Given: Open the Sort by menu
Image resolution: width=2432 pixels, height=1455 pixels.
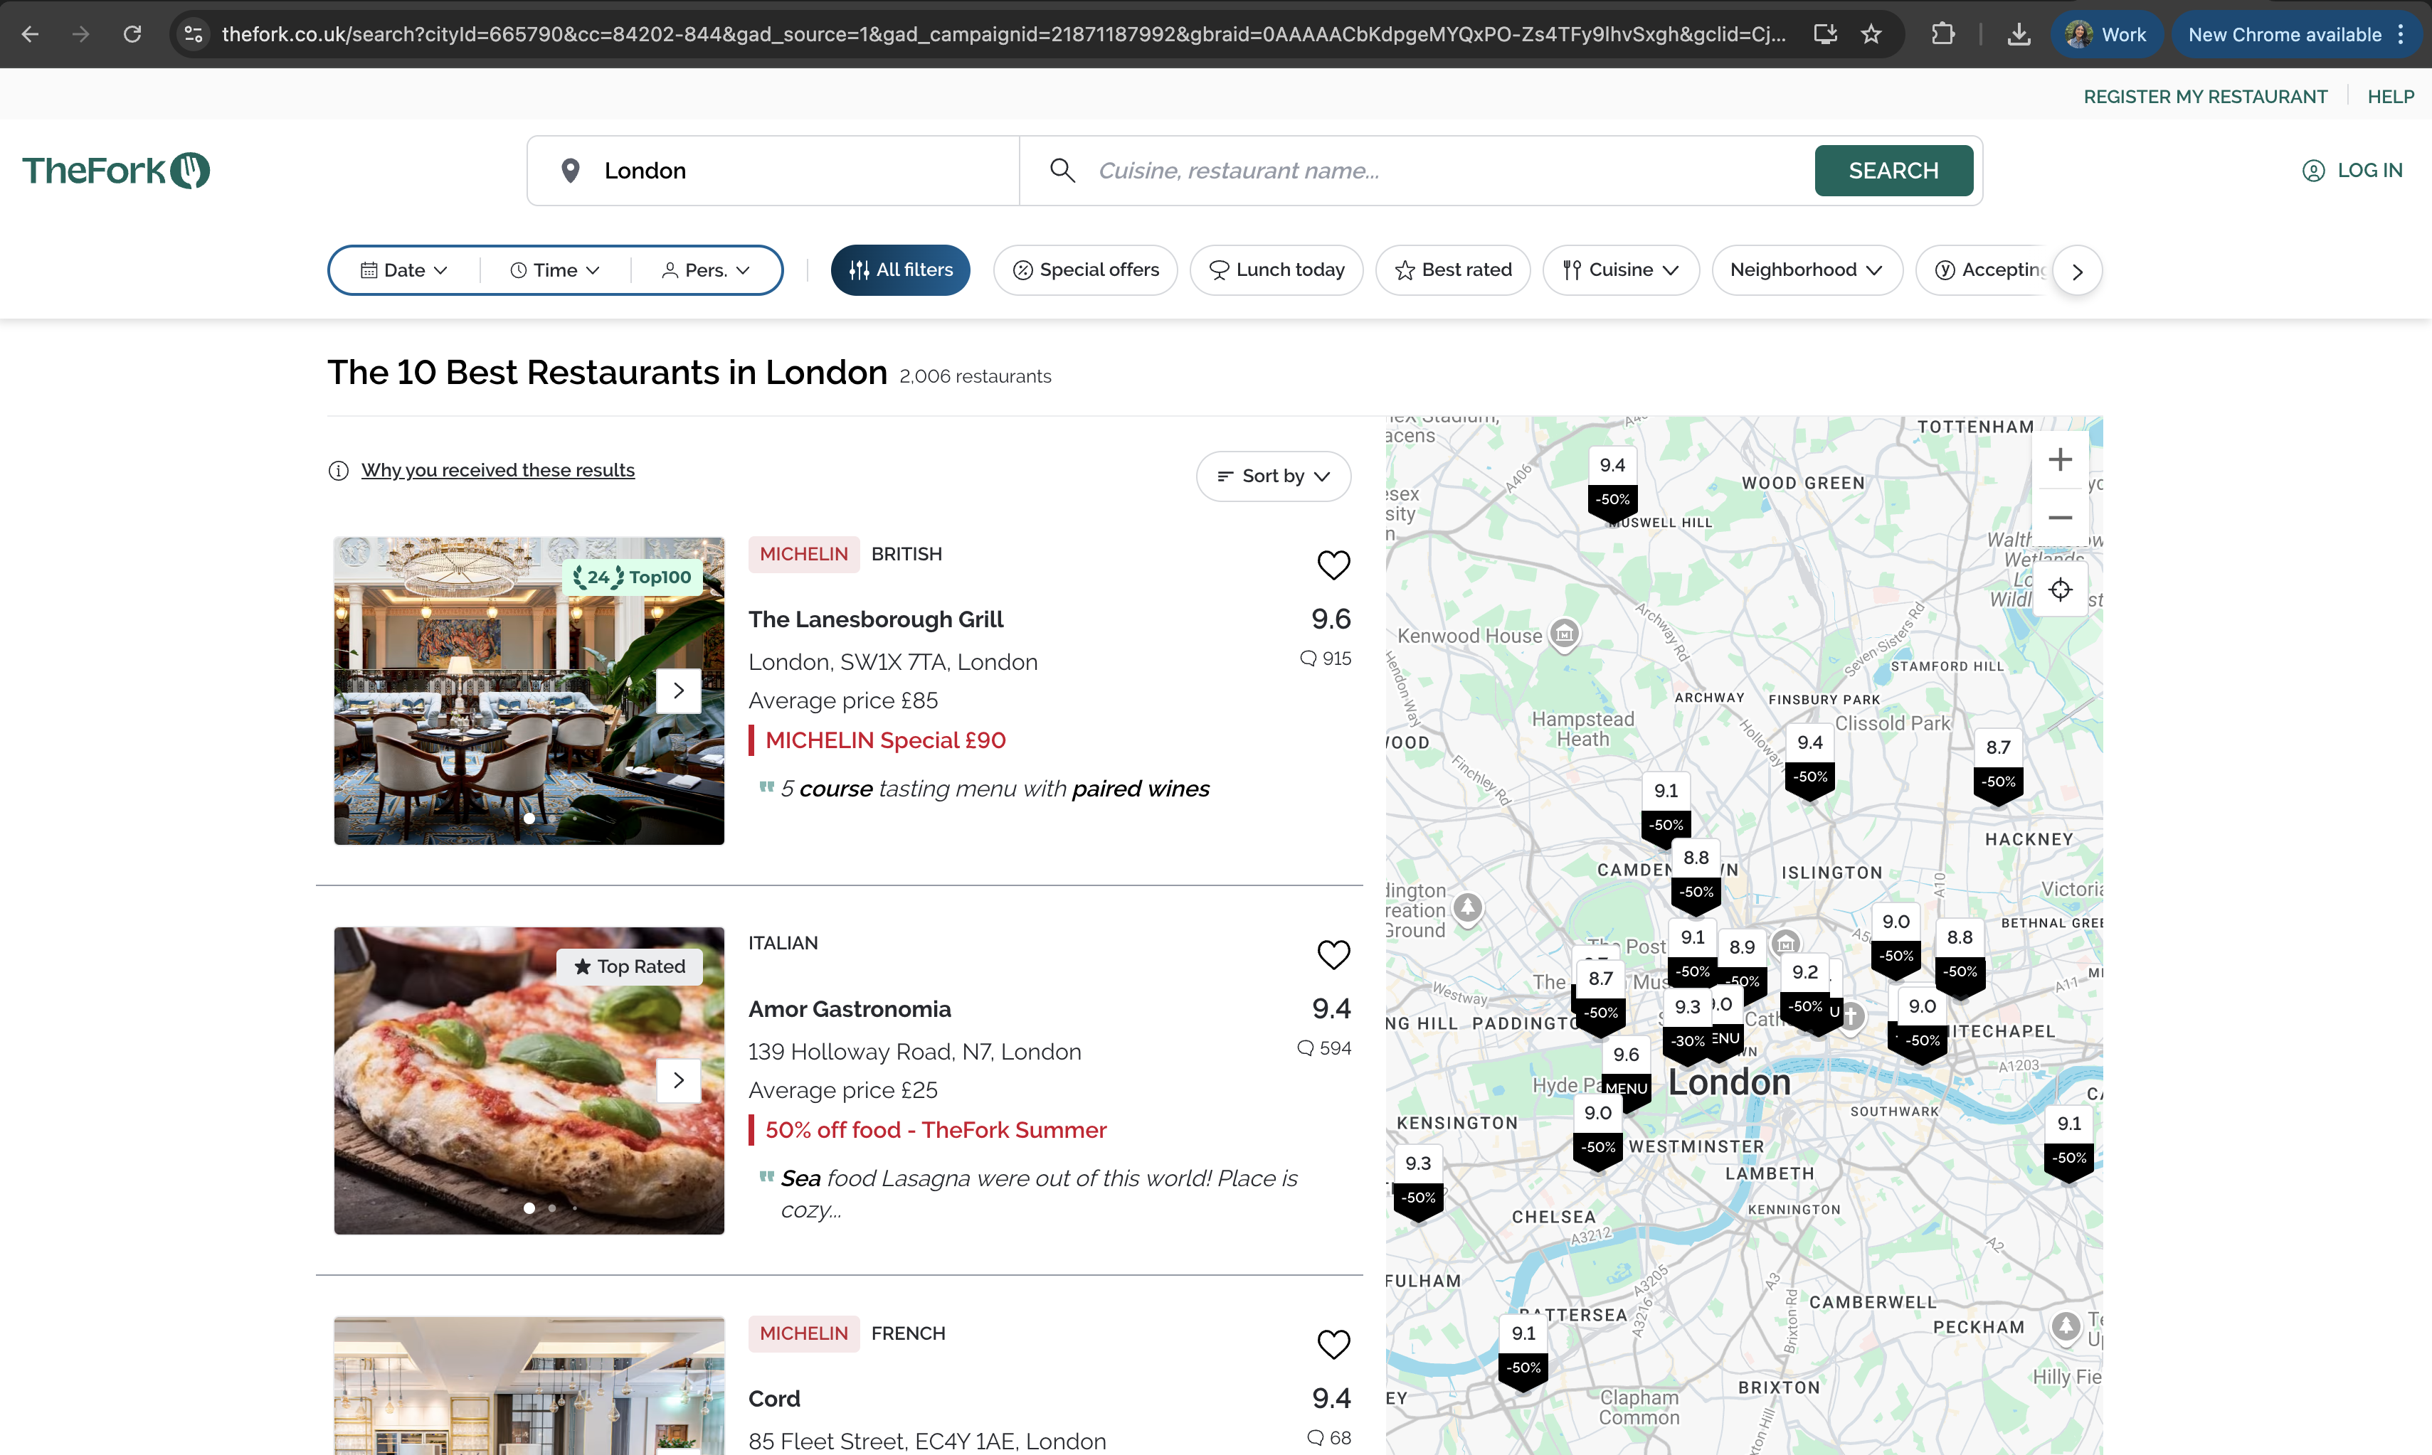Looking at the screenshot, I should click(x=1274, y=476).
